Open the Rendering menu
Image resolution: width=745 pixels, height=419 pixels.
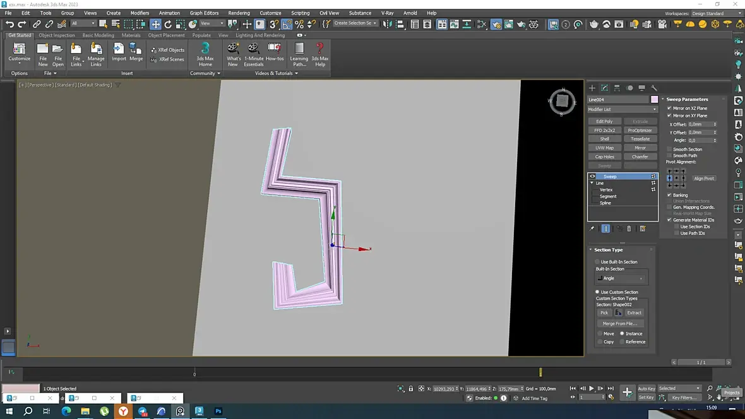pos(239,13)
